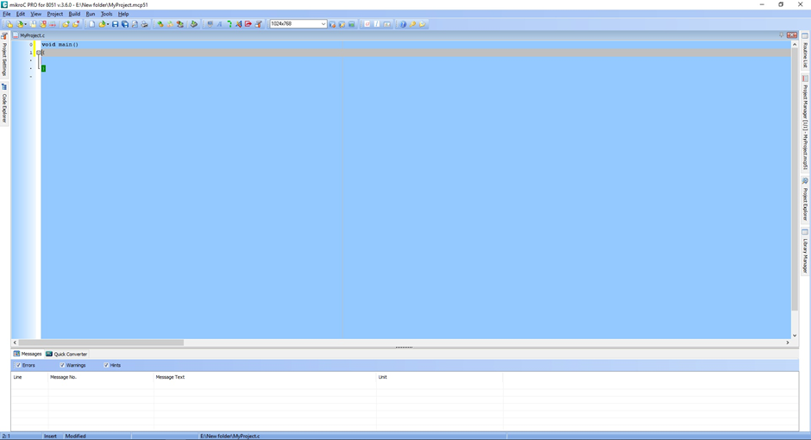Image resolution: width=811 pixels, height=440 pixels.
Task: Click the closing brace highlighted green
Action: [x=43, y=68]
